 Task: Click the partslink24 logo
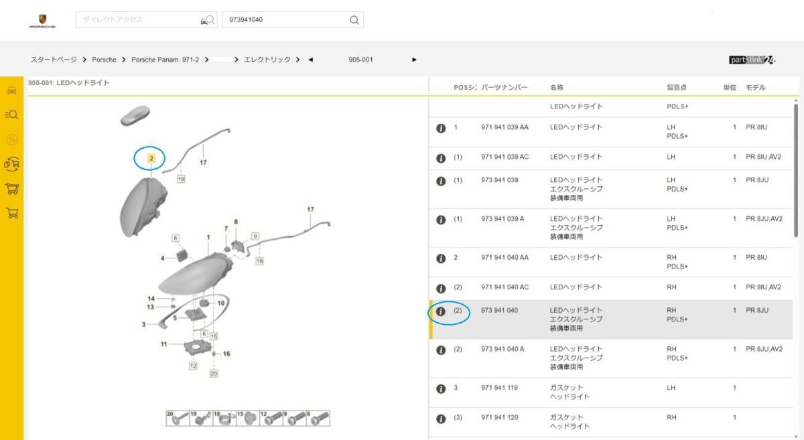752,60
